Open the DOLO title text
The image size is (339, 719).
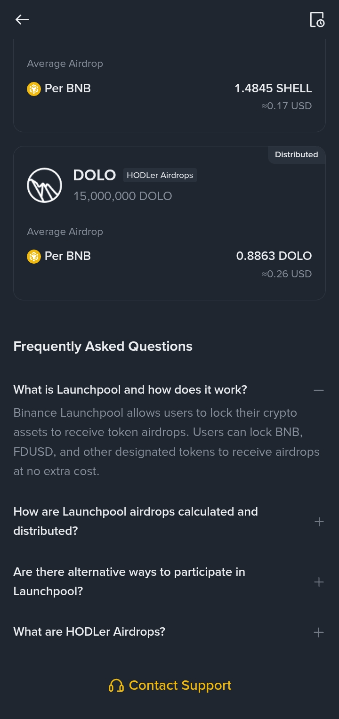pos(94,175)
